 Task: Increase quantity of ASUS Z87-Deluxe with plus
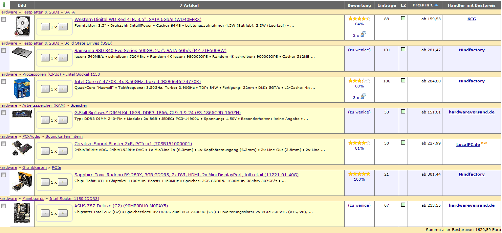[63, 213]
